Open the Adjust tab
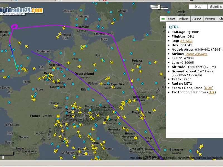Image resolution: width=223 pixels, height=167 pixels. pyautogui.click(x=184, y=19)
